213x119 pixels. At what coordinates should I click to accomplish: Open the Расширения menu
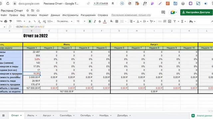click(x=88, y=15)
